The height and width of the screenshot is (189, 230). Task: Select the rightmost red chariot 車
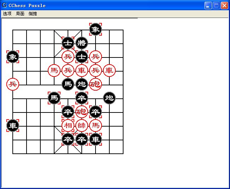(109, 70)
